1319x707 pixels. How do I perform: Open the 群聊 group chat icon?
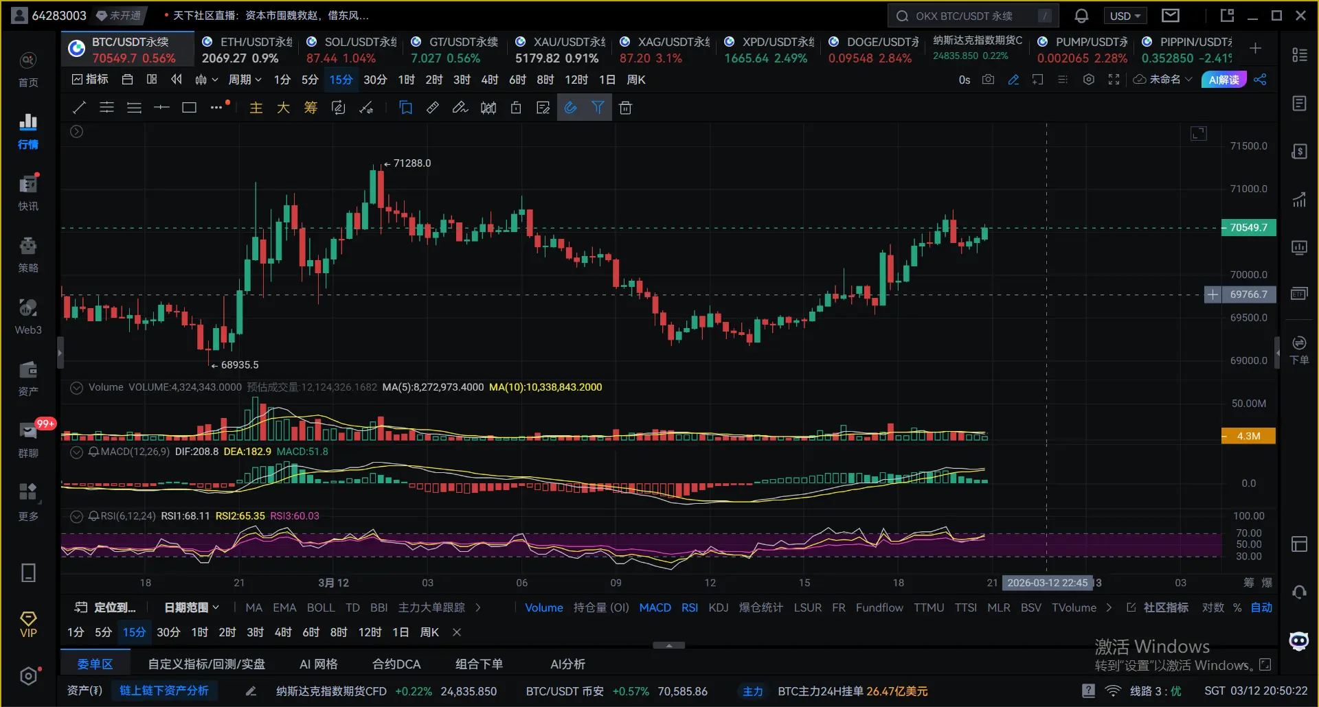[x=28, y=440]
